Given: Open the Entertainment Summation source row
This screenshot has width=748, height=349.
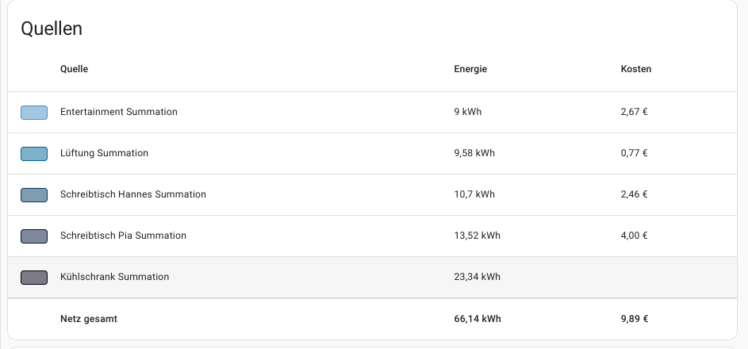Looking at the screenshot, I should 119,113.
